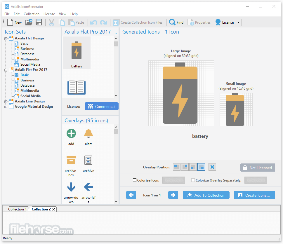Select Basic under Axialis Flat Design
The image size is (283, 244).
[24, 43]
